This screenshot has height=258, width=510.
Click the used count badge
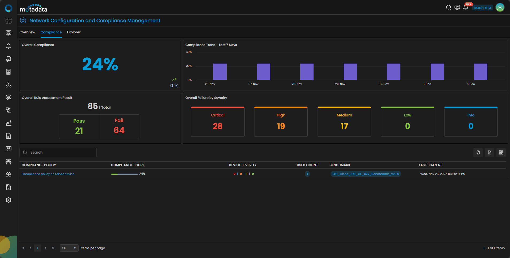pyautogui.click(x=307, y=174)
